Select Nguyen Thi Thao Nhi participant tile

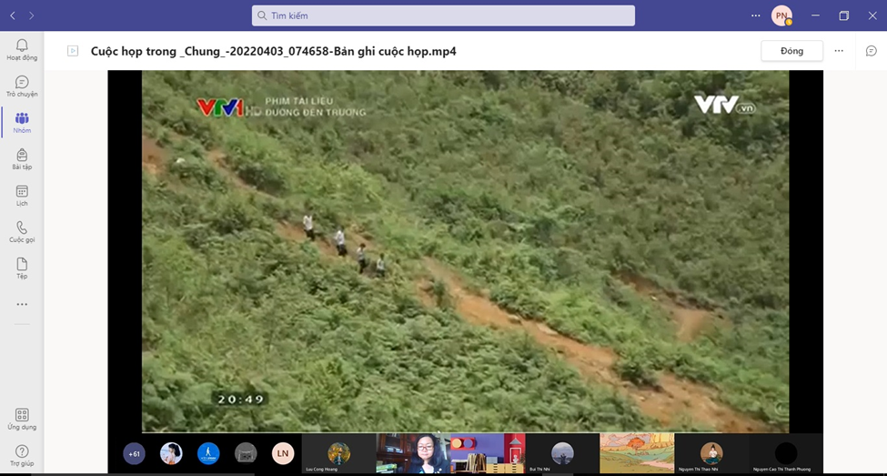711,453
